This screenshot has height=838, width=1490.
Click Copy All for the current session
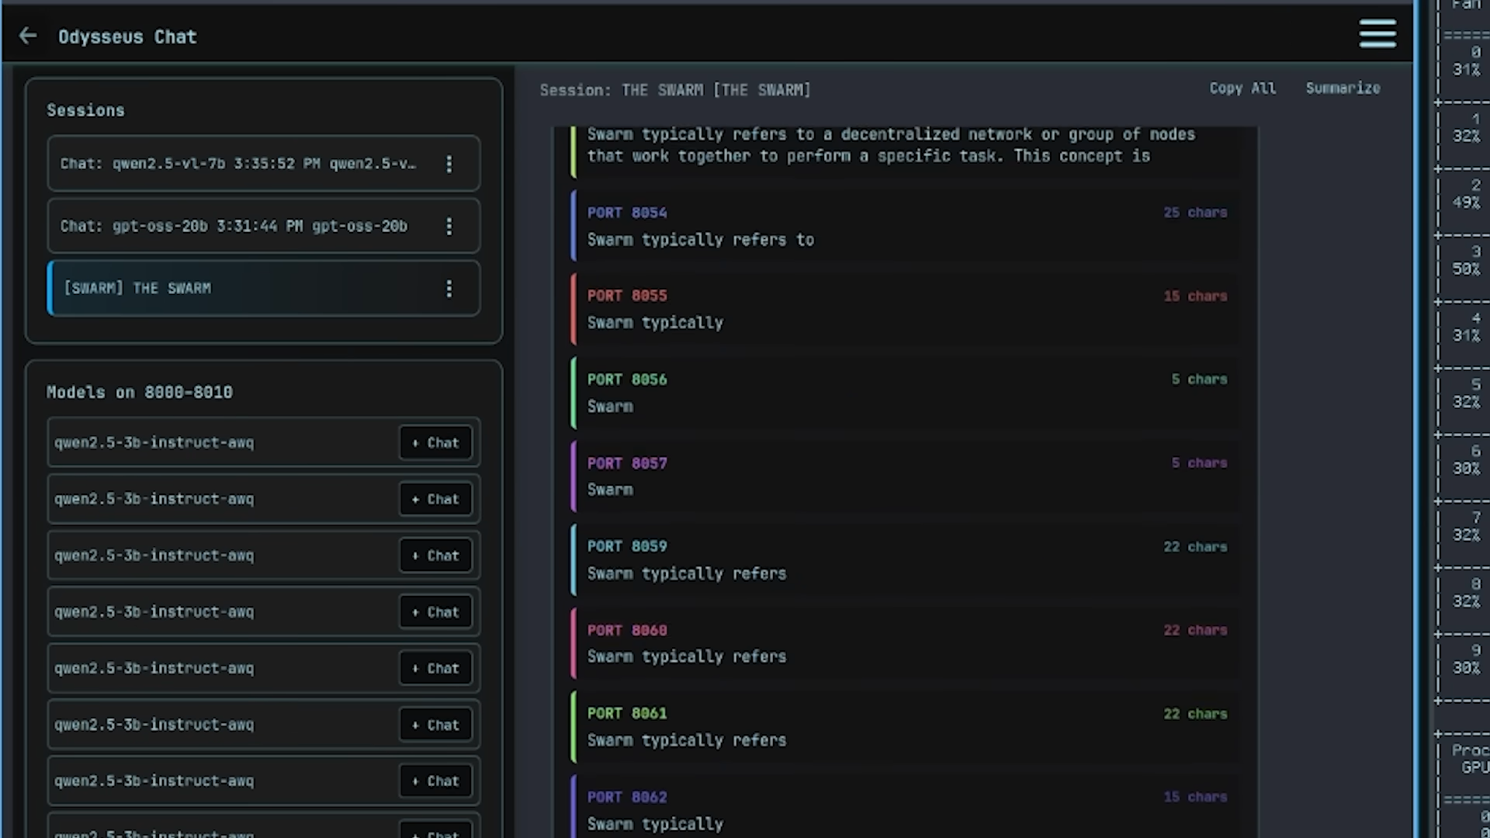pyautogui.click(x=1242, y=88)
